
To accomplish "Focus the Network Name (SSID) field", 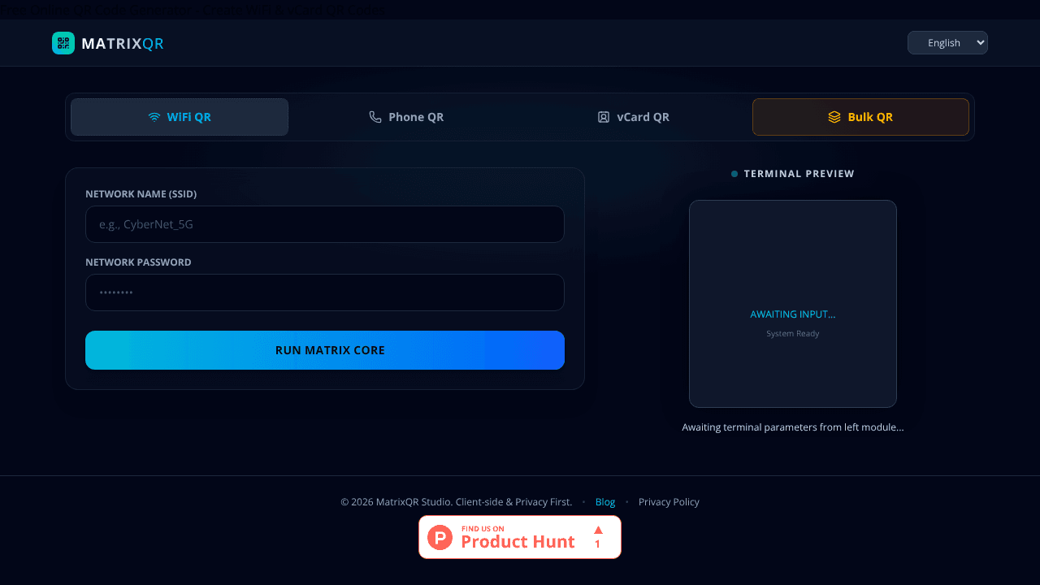I will (325, 224).
